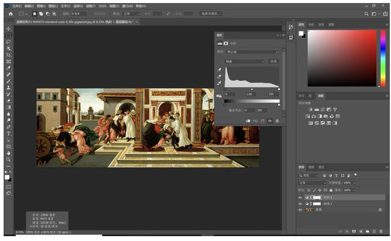
Task: Open the style dropdown in the options bar
Action: click(132, 14)
